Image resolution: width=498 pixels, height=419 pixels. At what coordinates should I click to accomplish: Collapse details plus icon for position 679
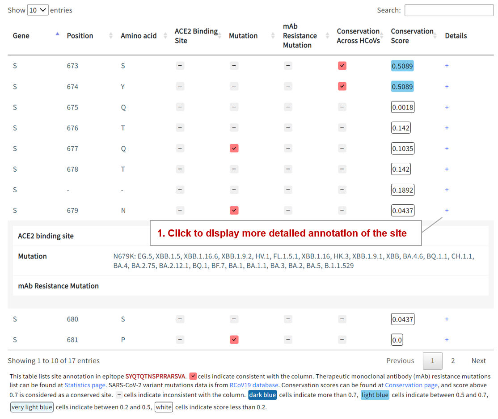[447, 211]
